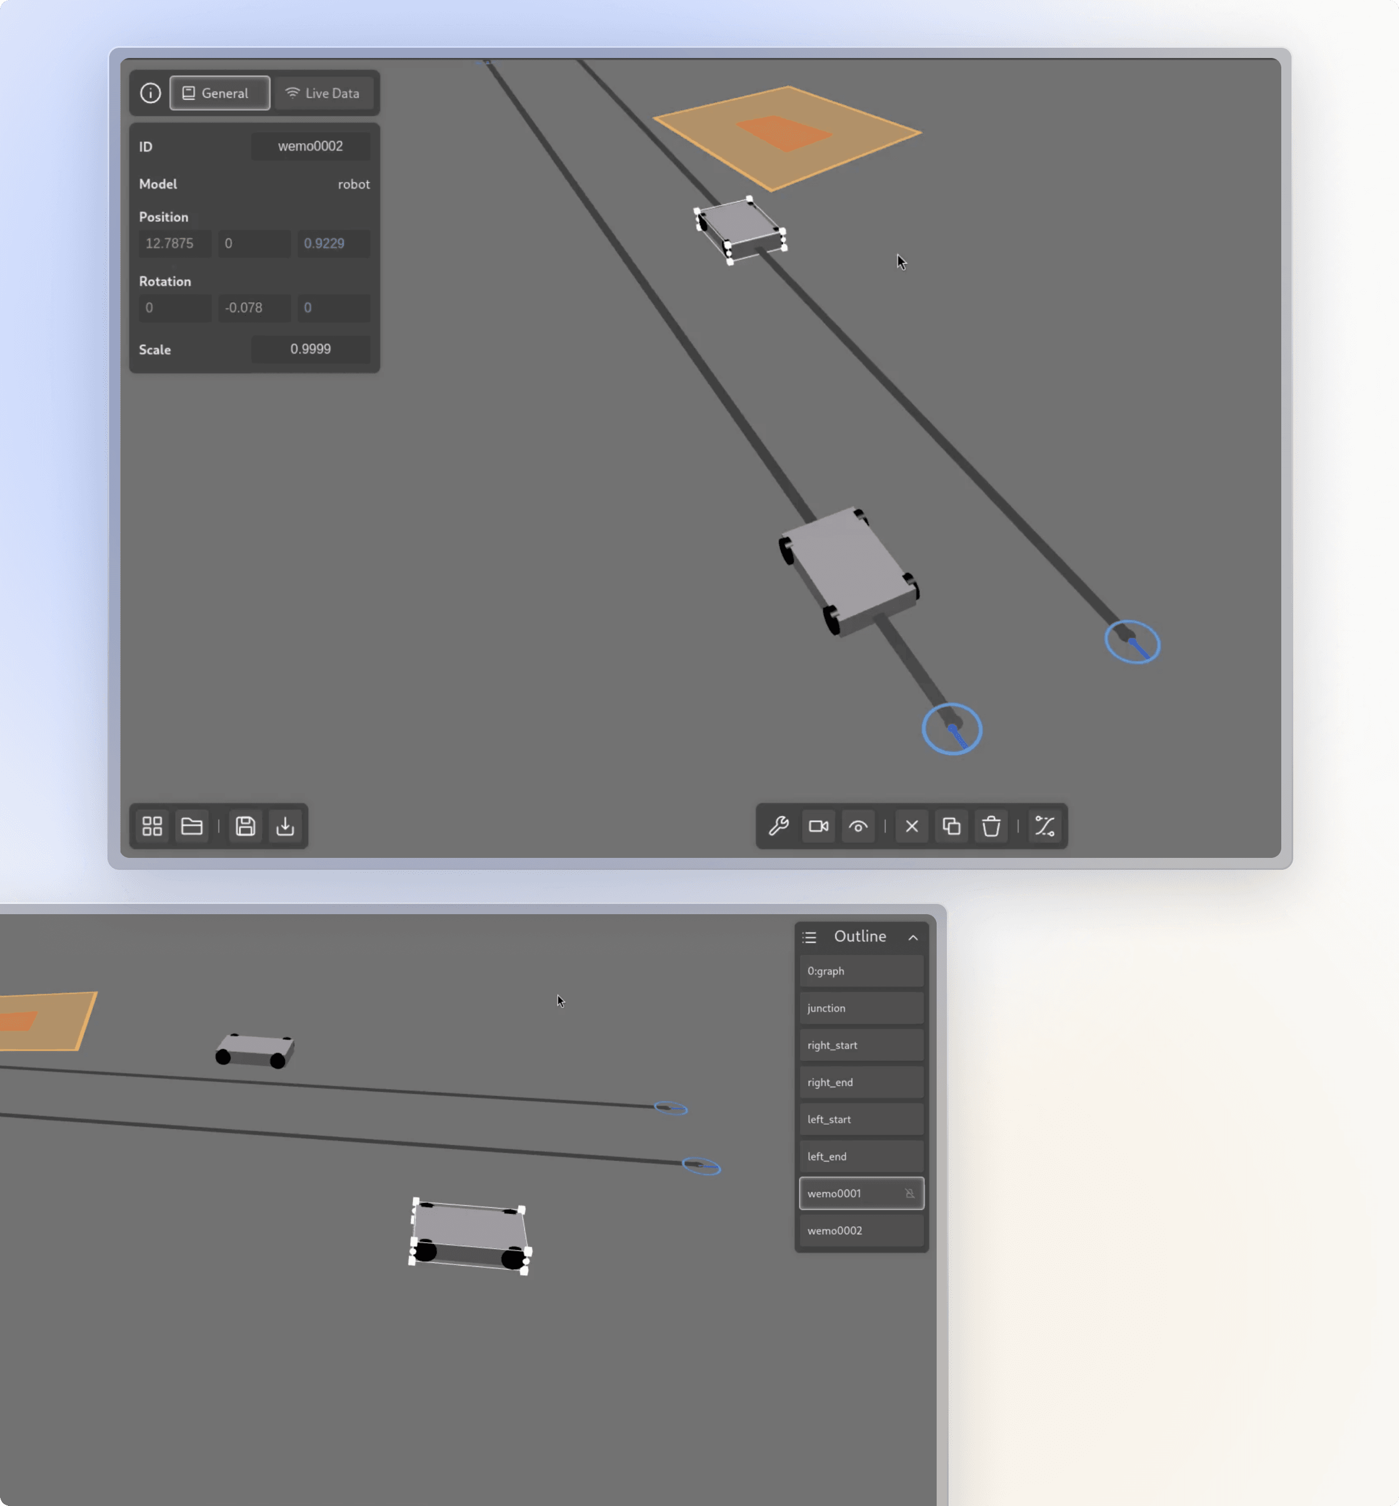Select 0:graph in Outline
The height and width of the screenshot is (1506, 1399).
(862, 971)
